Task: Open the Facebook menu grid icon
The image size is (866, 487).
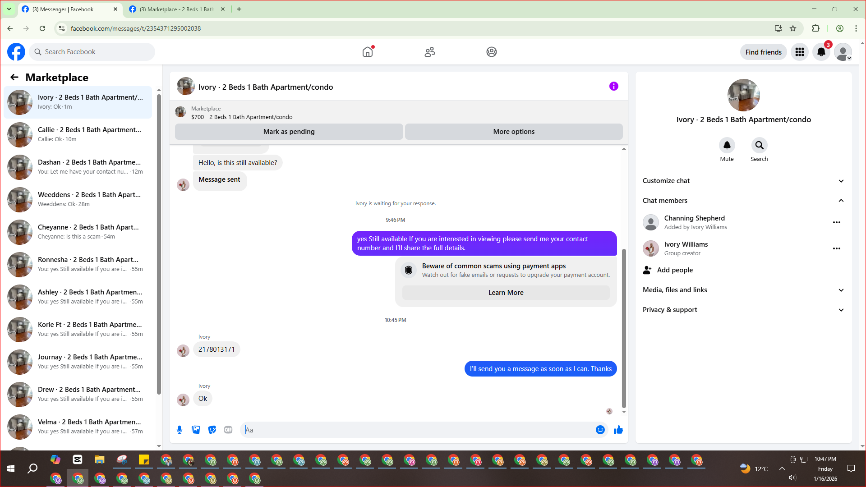Action: 800,52
